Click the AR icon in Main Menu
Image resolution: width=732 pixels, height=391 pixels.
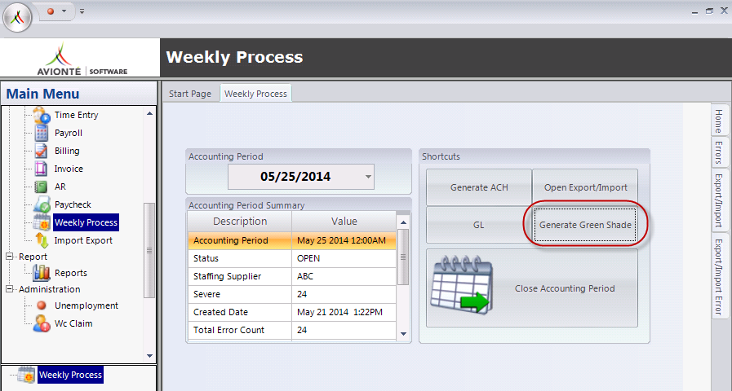click(x=42, y=187)
